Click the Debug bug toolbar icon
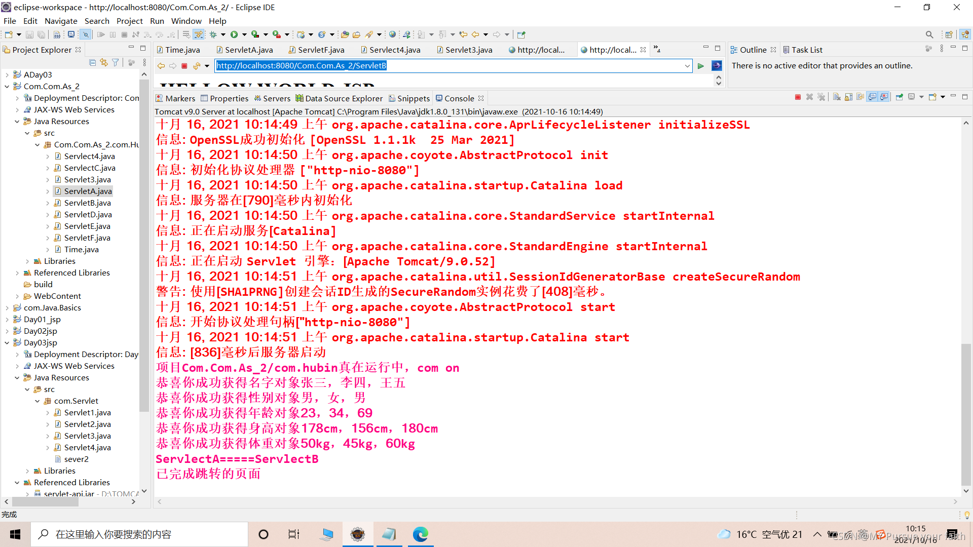973x547 pixels. click(x=213, y=34)
